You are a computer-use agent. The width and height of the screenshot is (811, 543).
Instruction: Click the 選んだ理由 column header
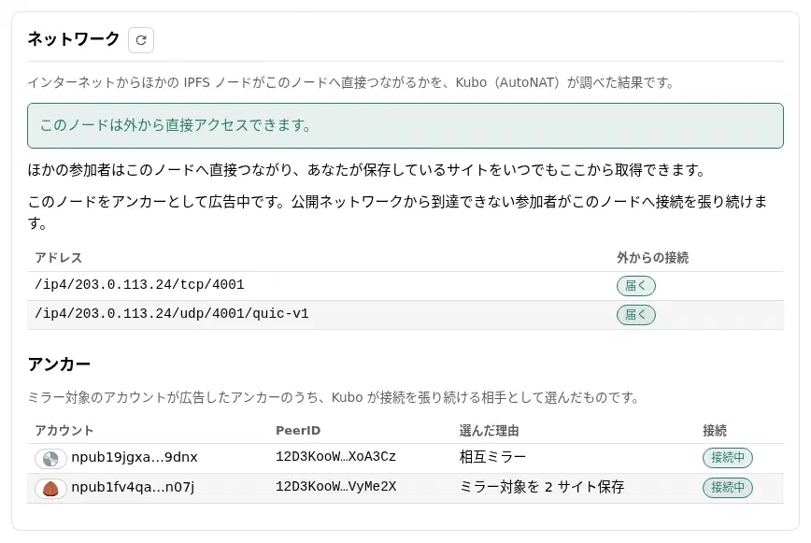pos(489,430)
